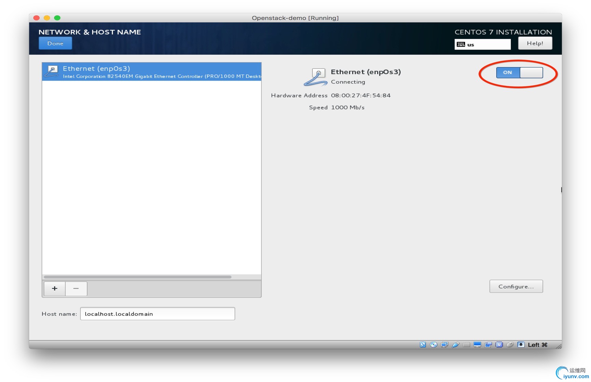Click the Ethernet cable icon in details pane
Viewport: 591px width, 382px height.
pos(316,77)
